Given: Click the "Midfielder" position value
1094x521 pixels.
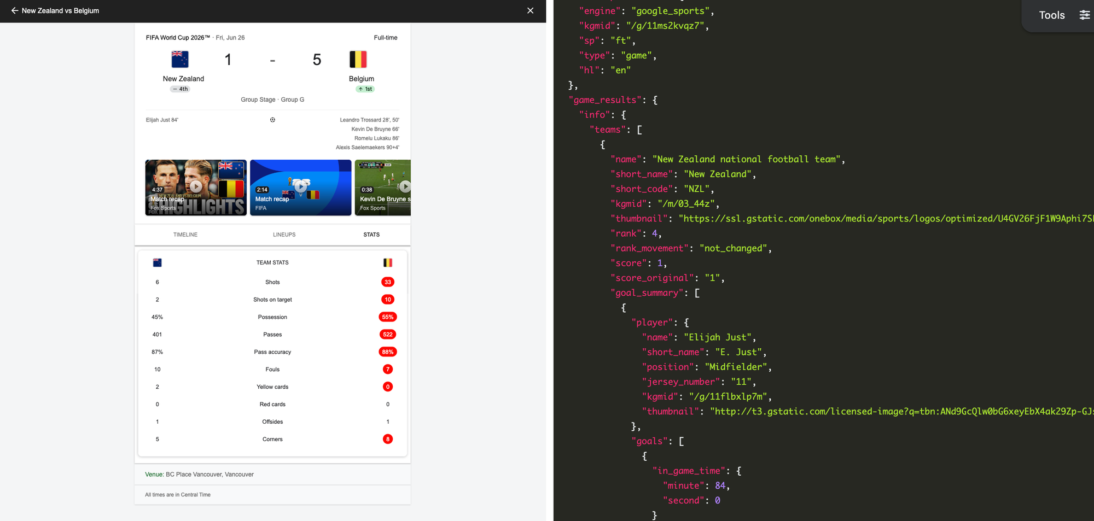Looking at the screenshot, I should click(736, 367).
